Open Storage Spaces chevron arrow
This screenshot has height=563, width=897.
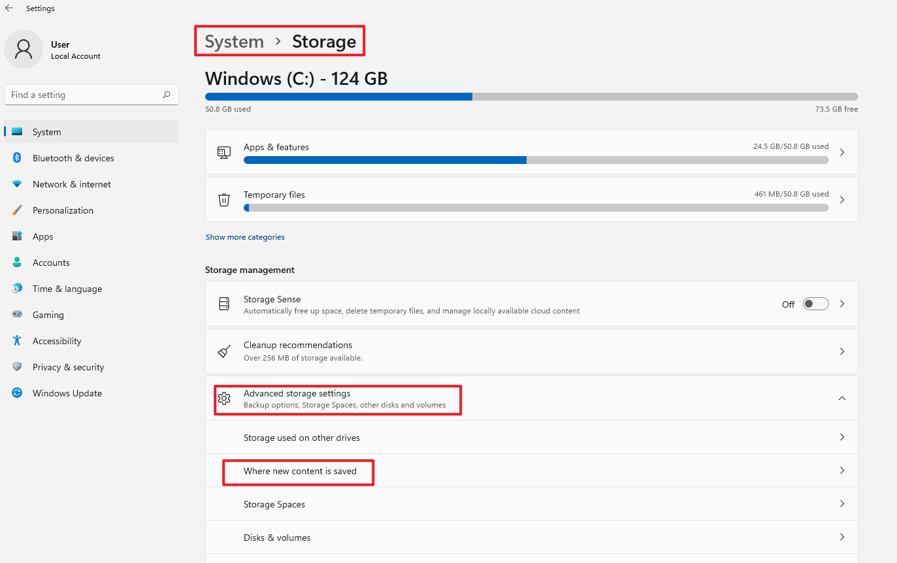(842, 504)
